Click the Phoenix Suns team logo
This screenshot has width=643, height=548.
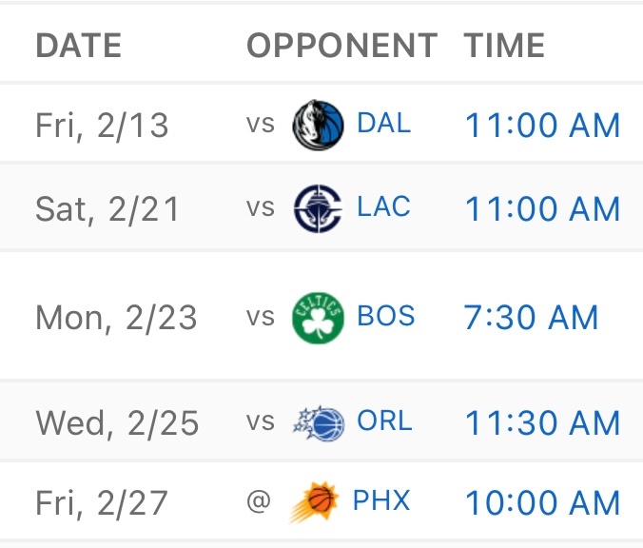314,502
